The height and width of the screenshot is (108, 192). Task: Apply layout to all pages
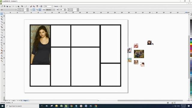tap(37, 10)
